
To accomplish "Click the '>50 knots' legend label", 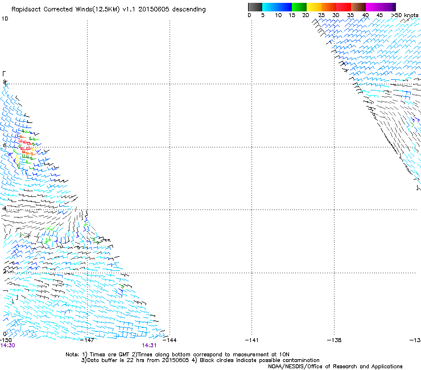I will point(405,15).
